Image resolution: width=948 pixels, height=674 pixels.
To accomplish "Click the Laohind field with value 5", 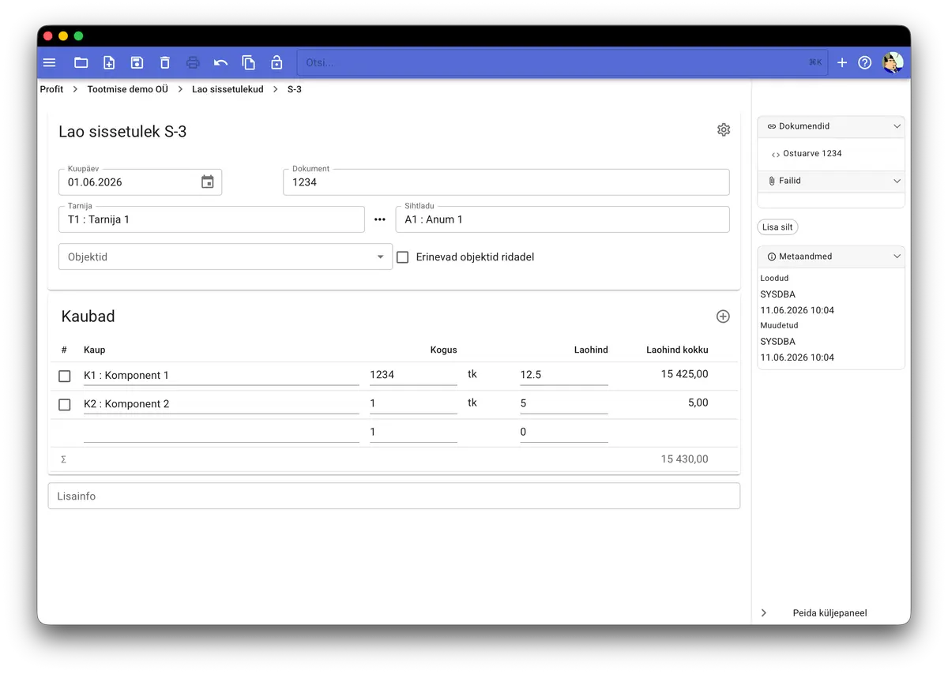I will [564, 404].
